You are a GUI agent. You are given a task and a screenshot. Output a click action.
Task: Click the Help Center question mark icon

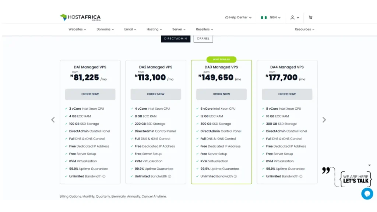tap(226, 18)
